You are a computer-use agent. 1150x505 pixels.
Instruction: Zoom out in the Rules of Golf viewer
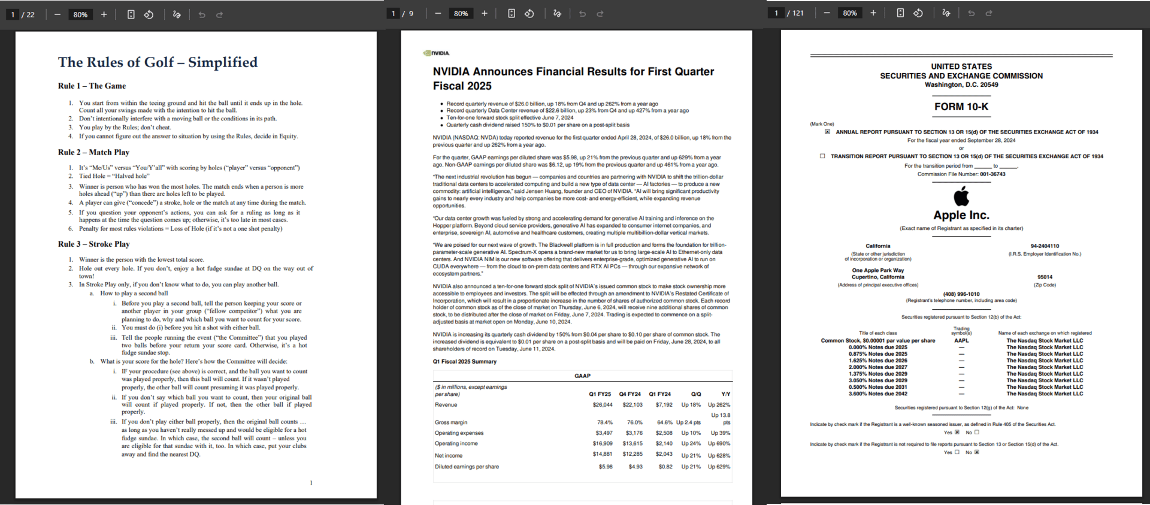(x=57, y=14)
